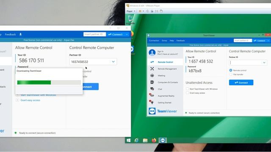Open the Feedback menu in guest TeamViewer
Viewport: 271px width, 152px height.
[180, 41]
